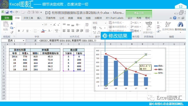188x106 pixels.
Task: Open the Name Box dropdown arrow
Action: pos(23,41)
